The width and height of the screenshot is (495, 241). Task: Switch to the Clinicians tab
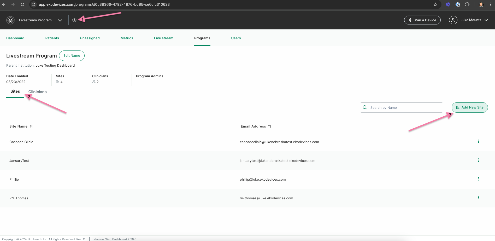[38, 92]
